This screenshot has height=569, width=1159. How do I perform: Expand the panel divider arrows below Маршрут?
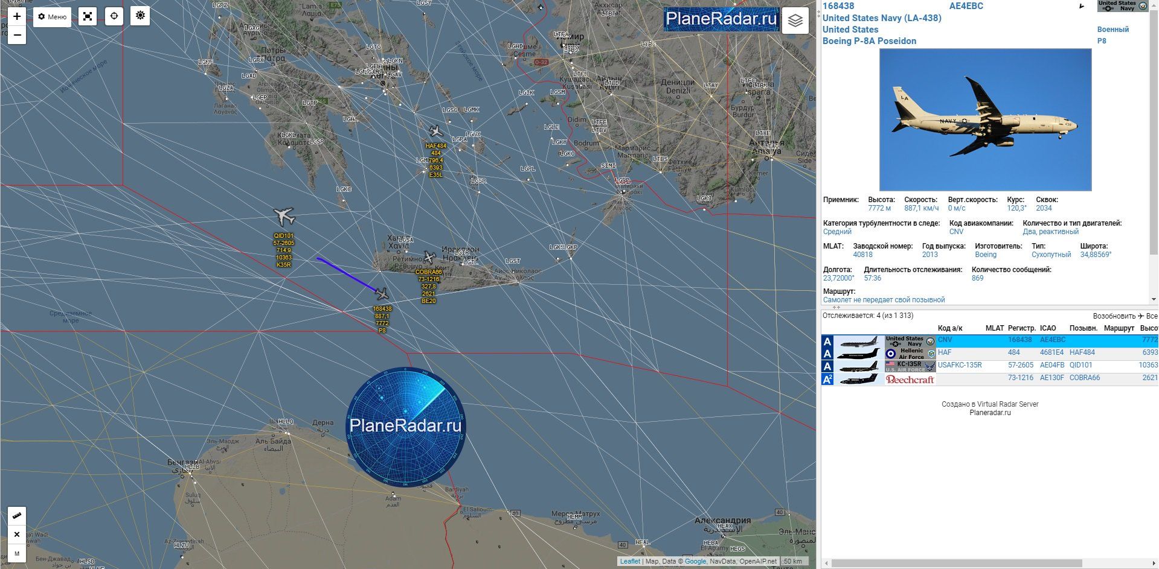click(x=836, y=307)
